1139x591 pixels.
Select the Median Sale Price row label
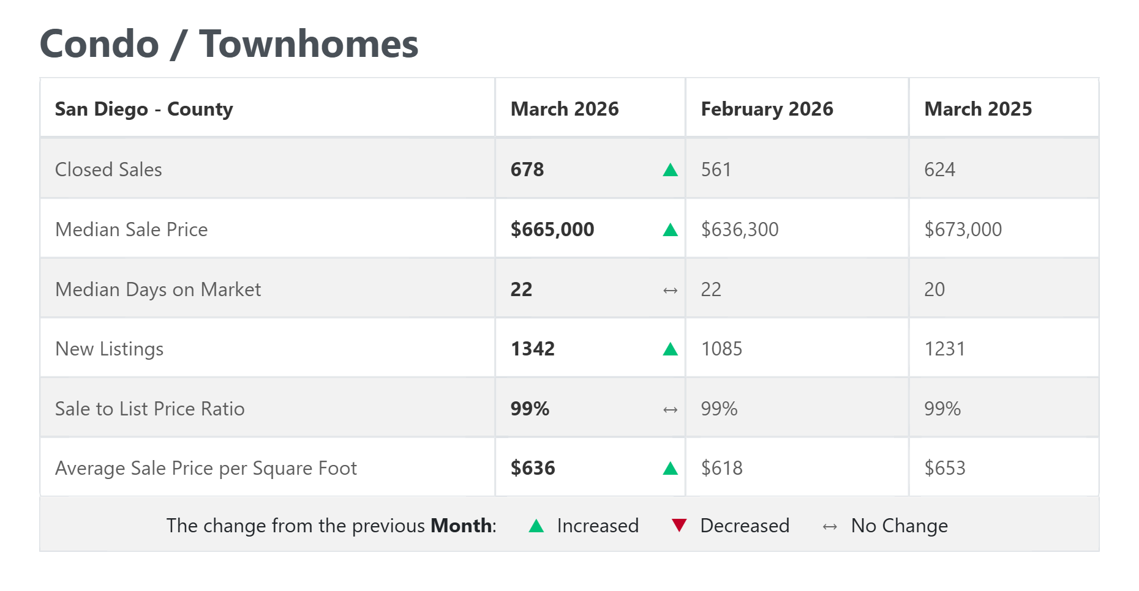[131, 229]
